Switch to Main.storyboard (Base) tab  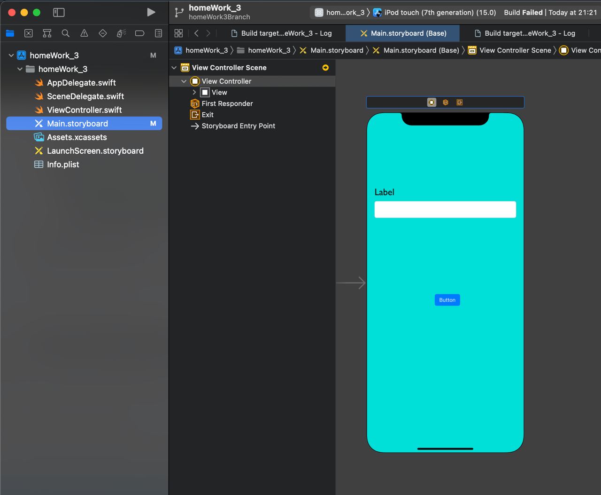click(x=403, y=33)
